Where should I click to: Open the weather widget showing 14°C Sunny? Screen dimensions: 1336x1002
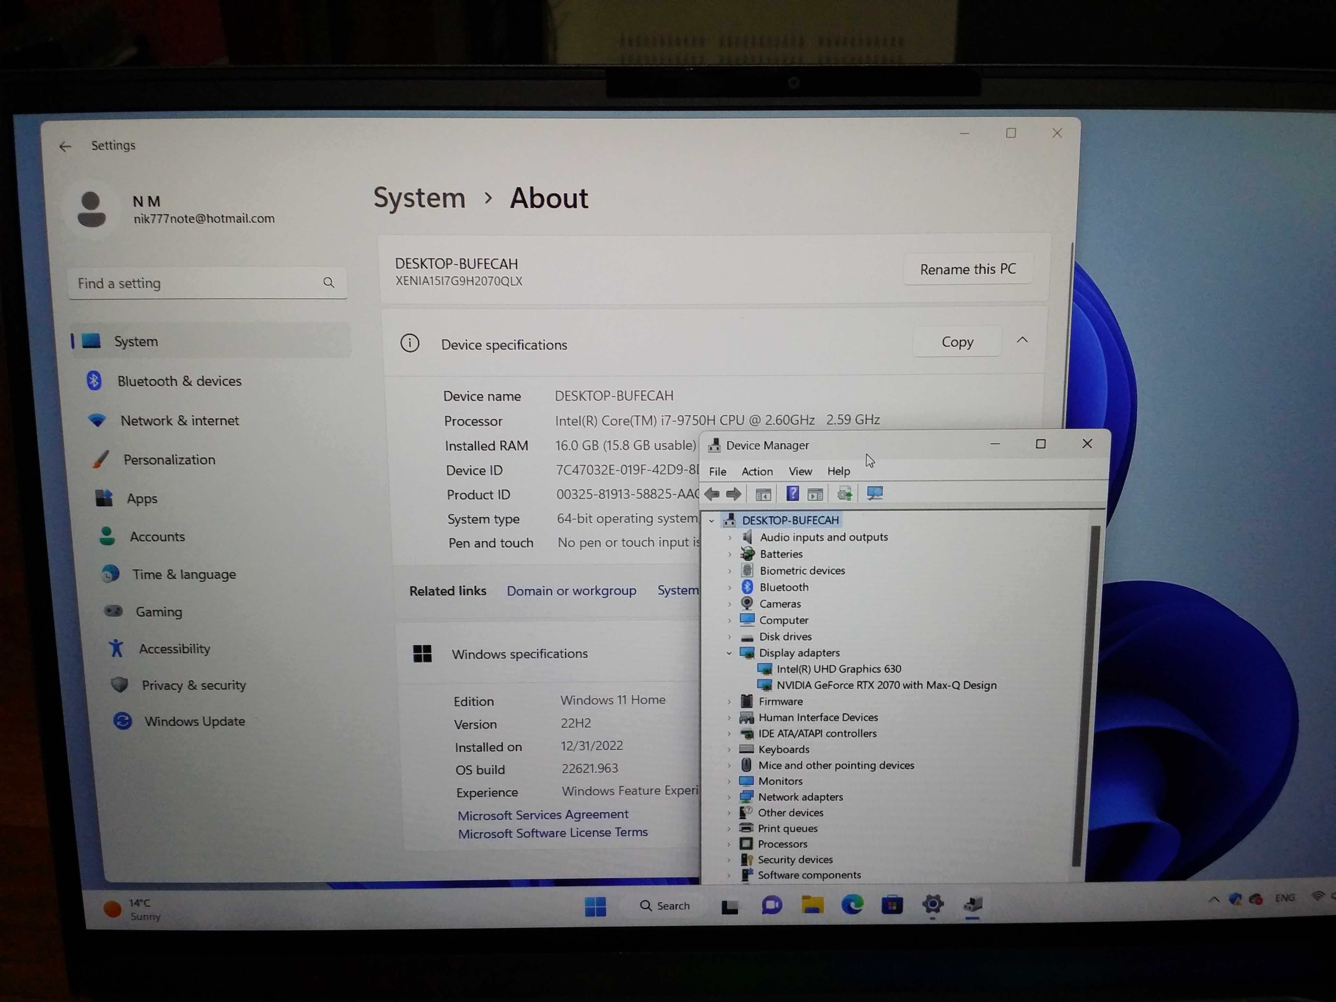132,909
